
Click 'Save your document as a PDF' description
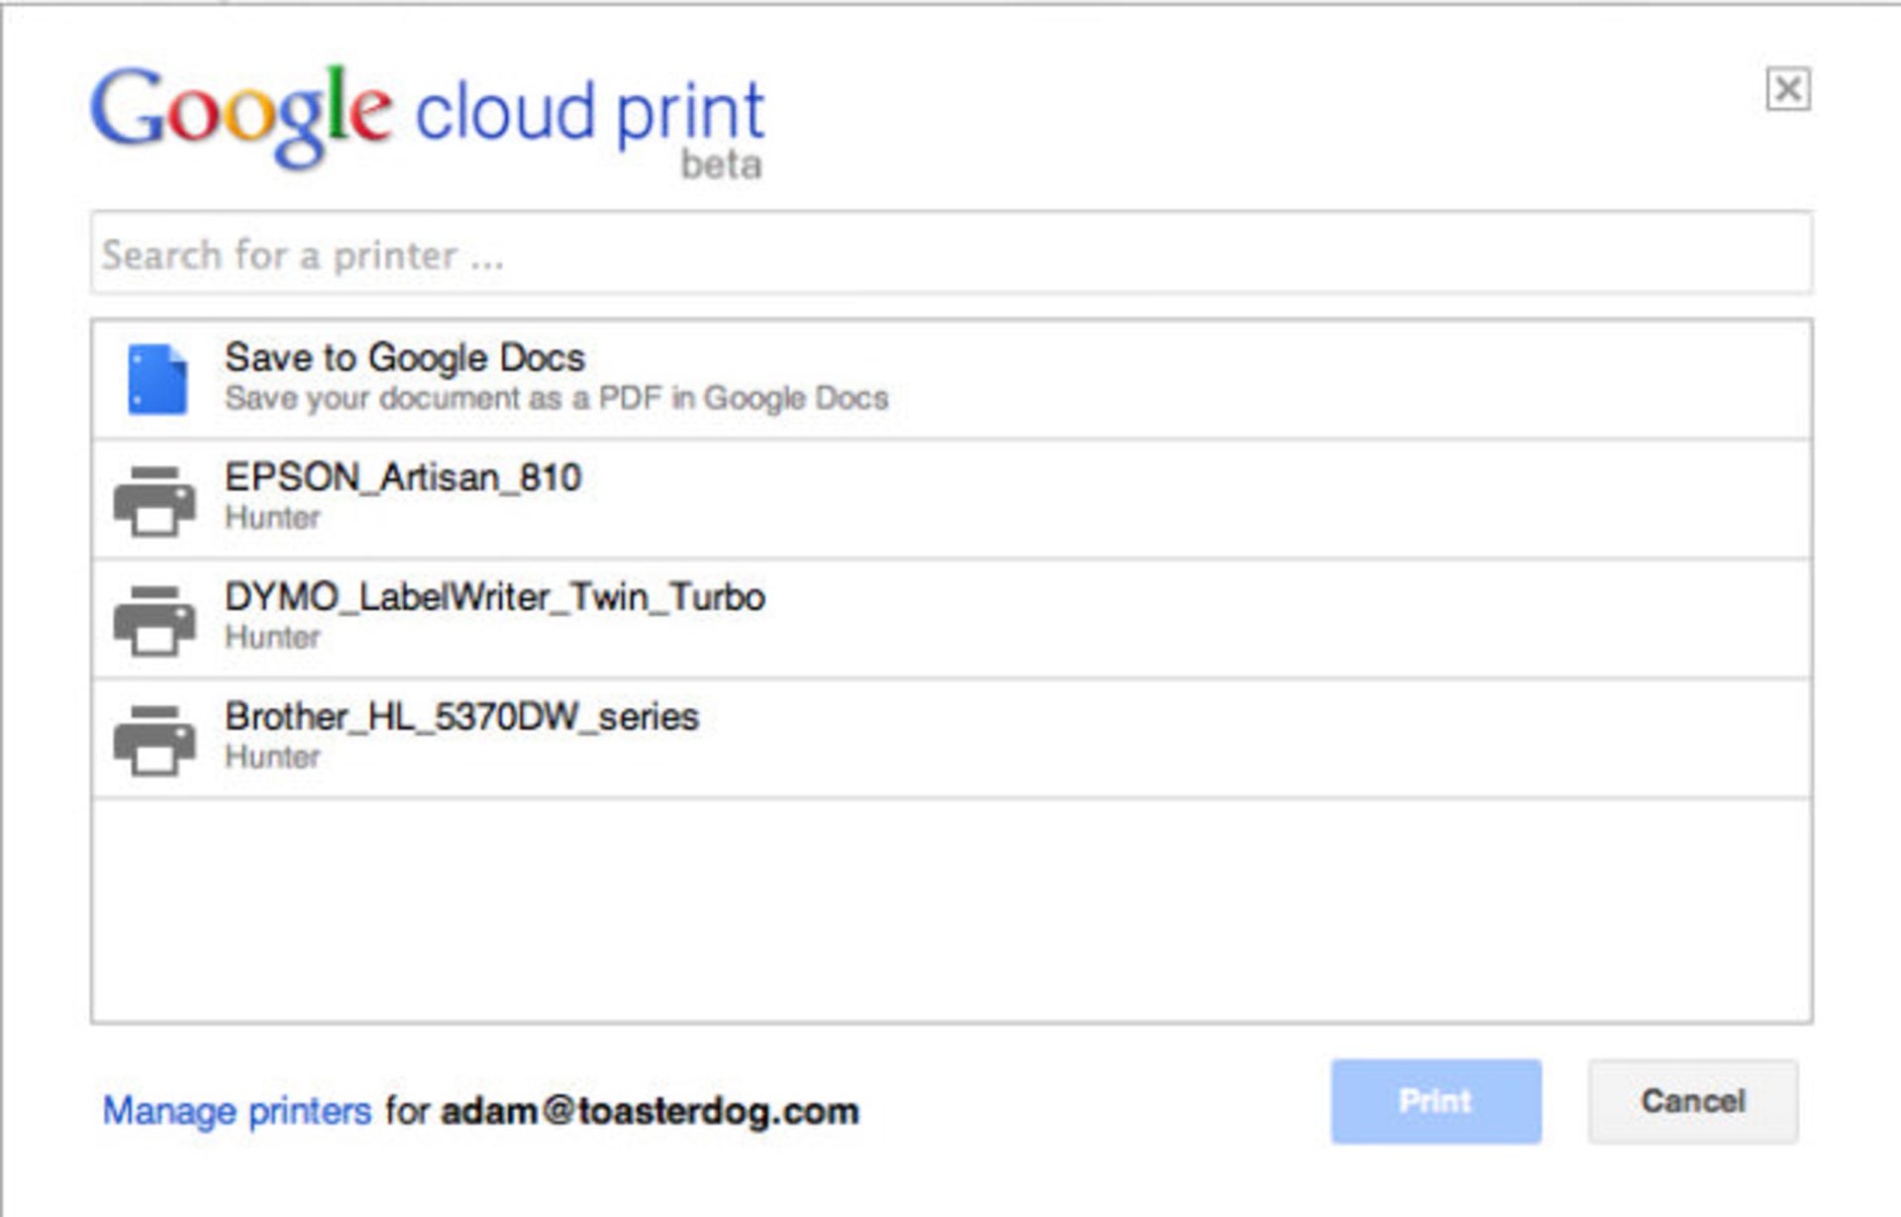pyautogui.click(x=555, y=398)
